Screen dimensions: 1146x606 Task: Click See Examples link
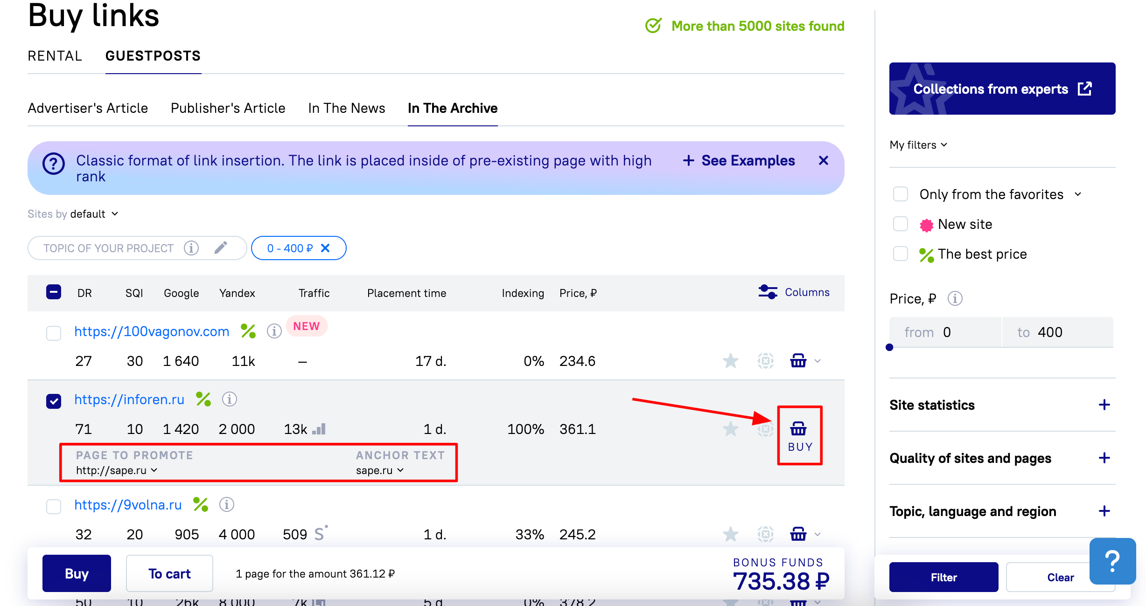[x=739, y=160]
